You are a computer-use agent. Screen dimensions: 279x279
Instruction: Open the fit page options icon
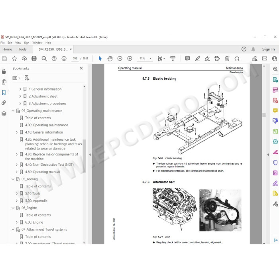pos(160,58)
